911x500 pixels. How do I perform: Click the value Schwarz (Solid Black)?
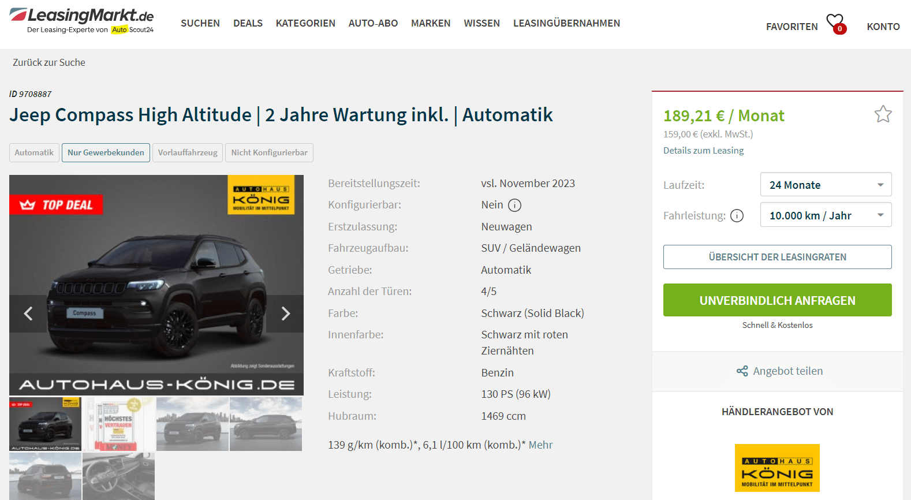[532, 314]
